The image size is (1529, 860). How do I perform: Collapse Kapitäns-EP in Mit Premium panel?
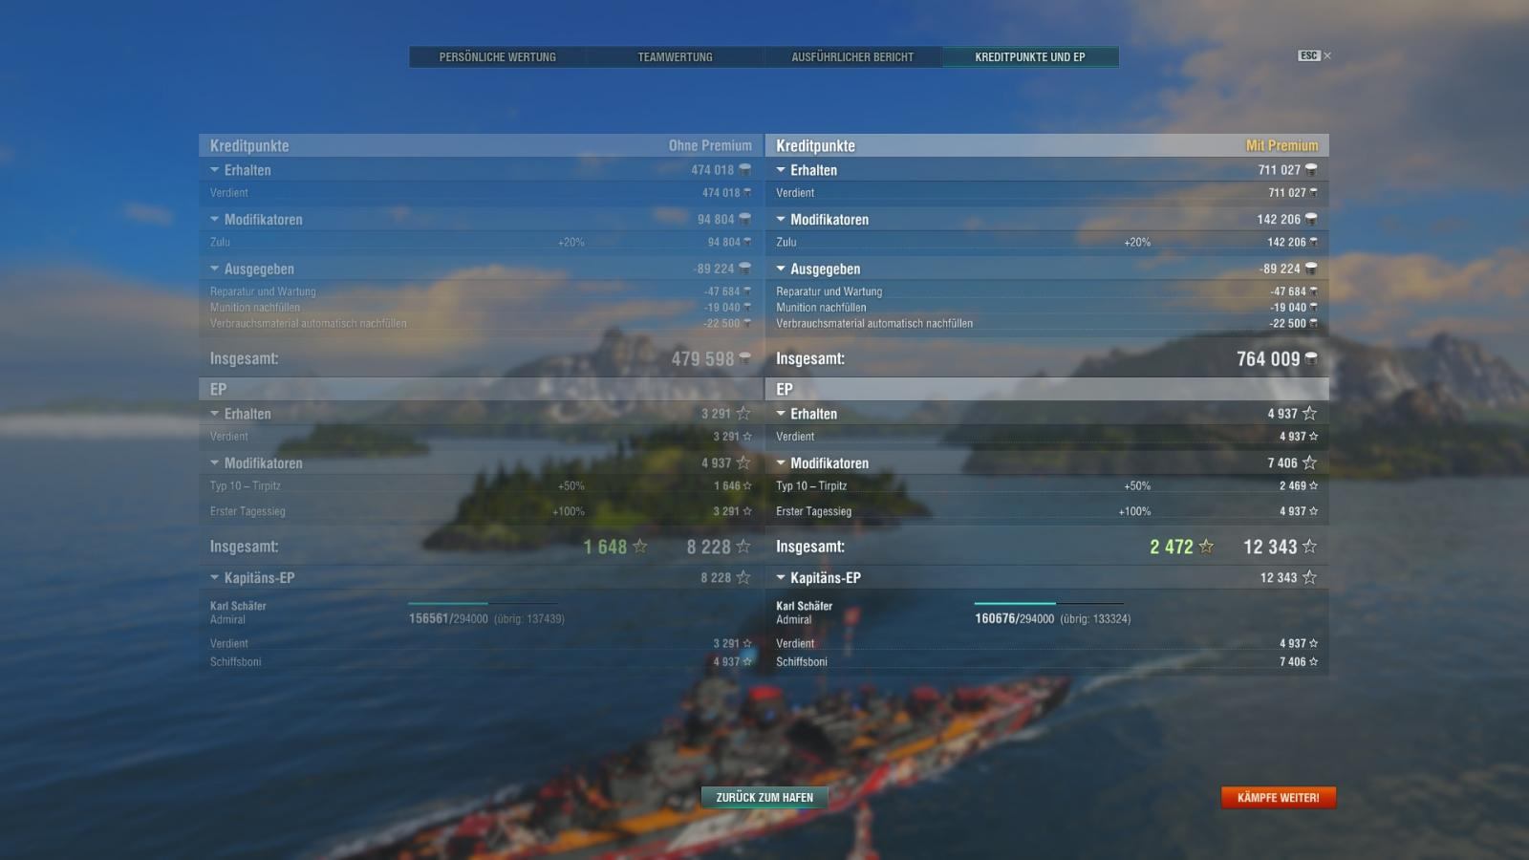781,578
